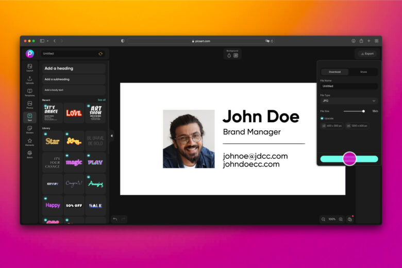402x268 pixels.
Task: Click the privacy shield icon in Safari
Action: click(x=123, y=41)
